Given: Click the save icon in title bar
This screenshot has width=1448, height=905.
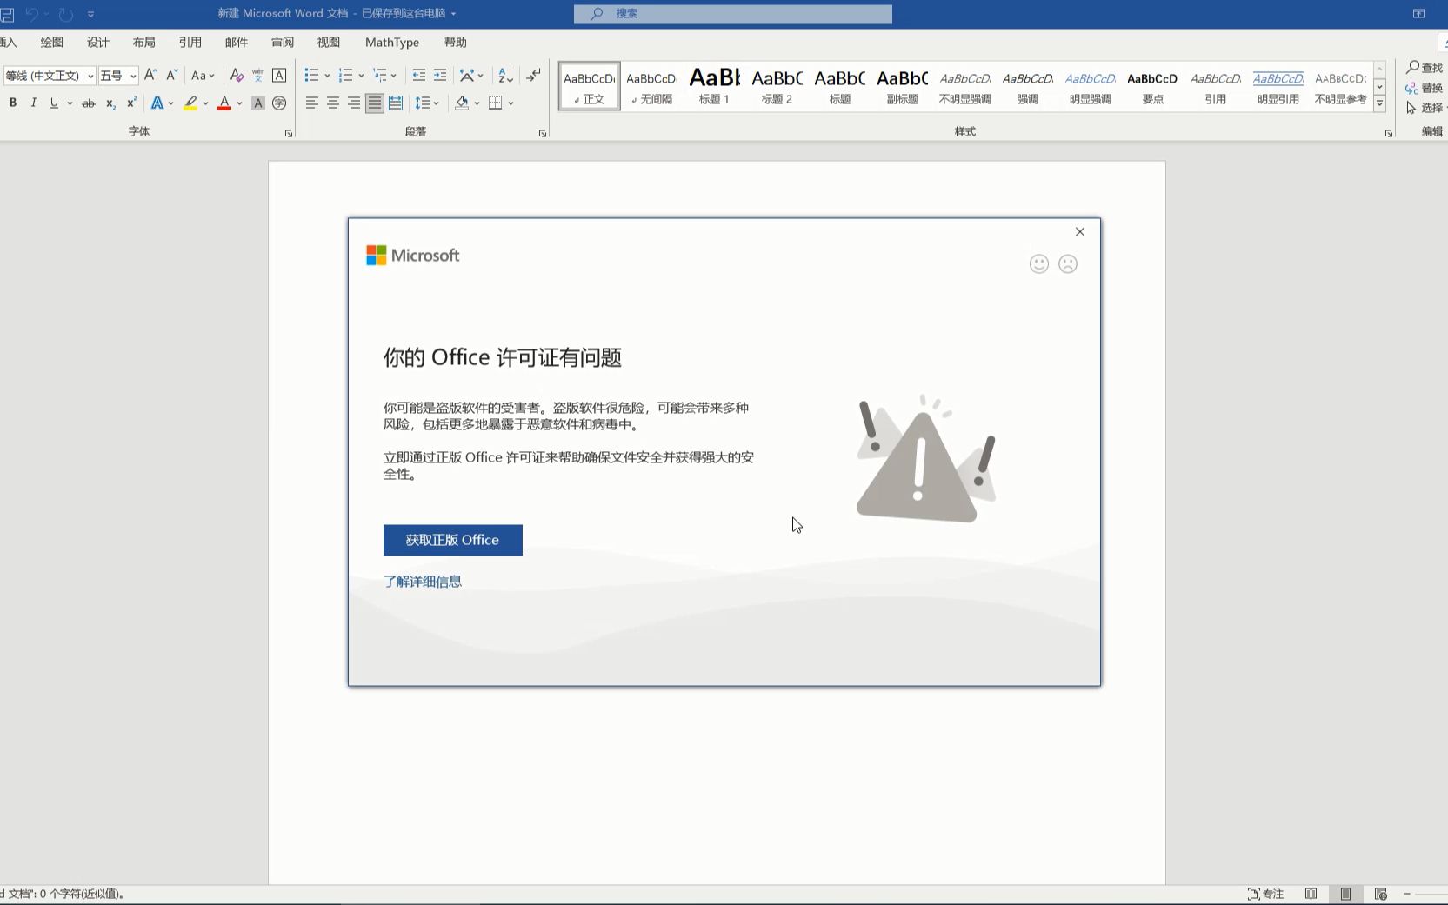Looking at the screenshot, I should click(x=7, y=14).
